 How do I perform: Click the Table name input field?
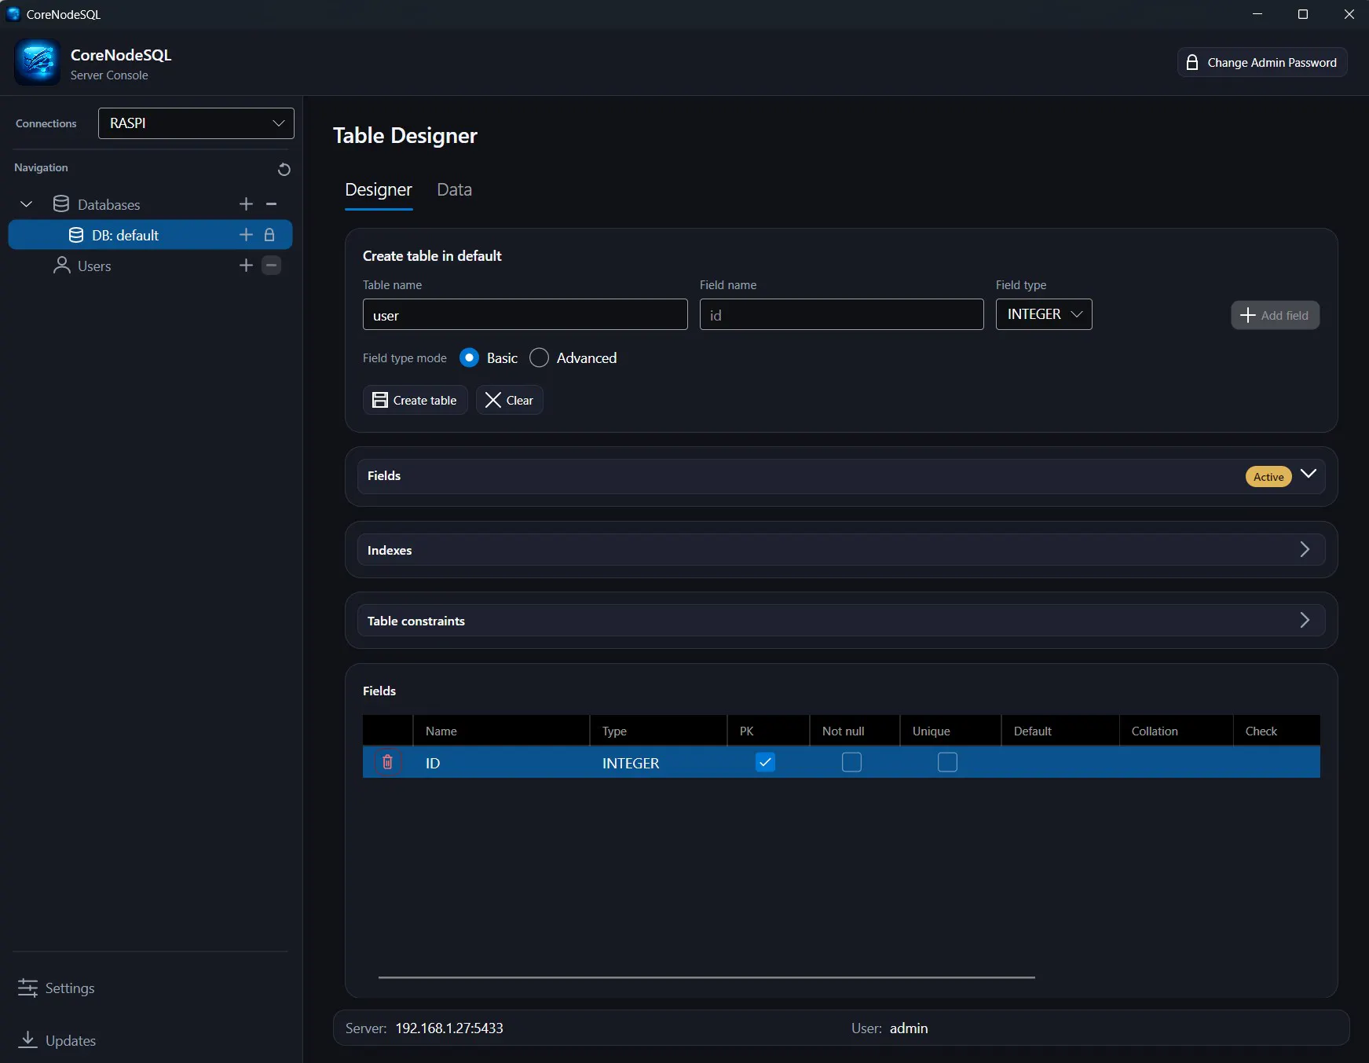[525, 314]
